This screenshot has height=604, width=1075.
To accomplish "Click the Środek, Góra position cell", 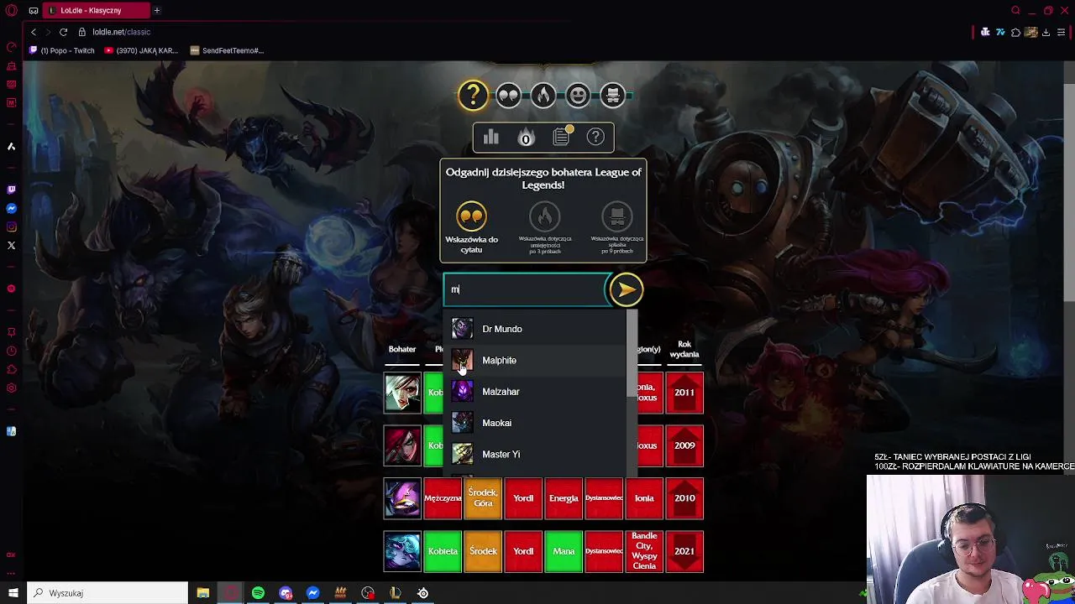I will click(483, 498).
